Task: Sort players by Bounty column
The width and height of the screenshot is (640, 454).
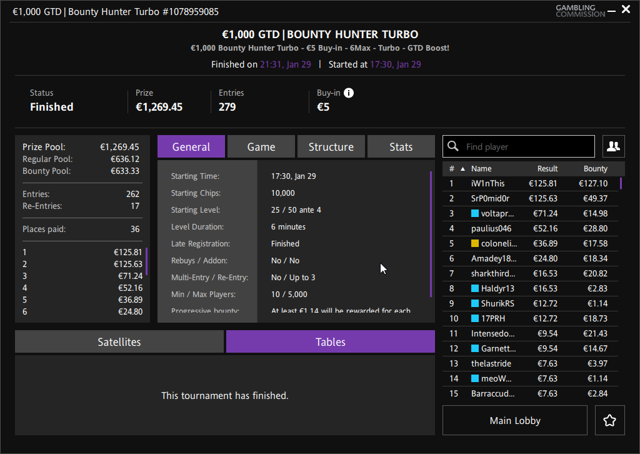Action: (596, 169)
